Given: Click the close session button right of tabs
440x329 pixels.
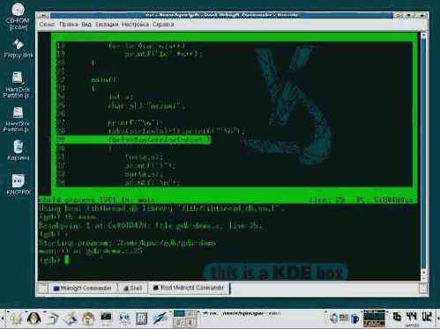Looking at the screenshot, I should click(x=423, y=289).
